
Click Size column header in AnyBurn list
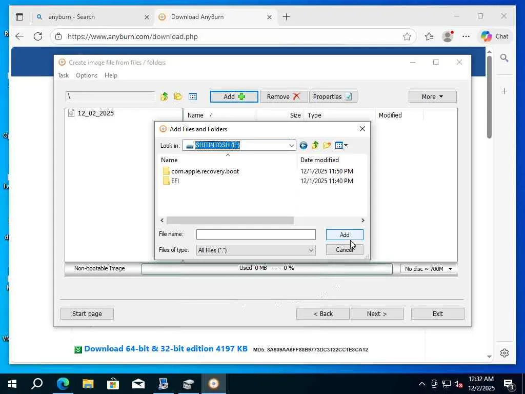coord(280,115)
